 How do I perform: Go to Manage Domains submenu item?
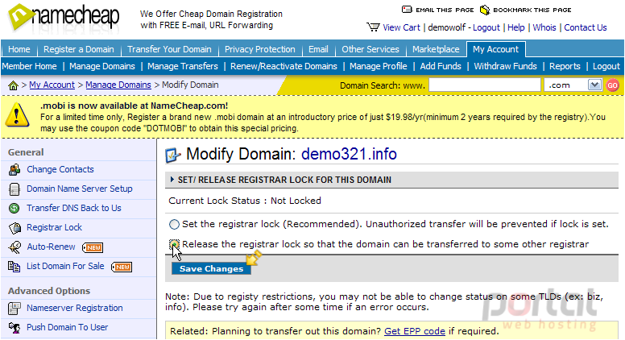[102, 66]
